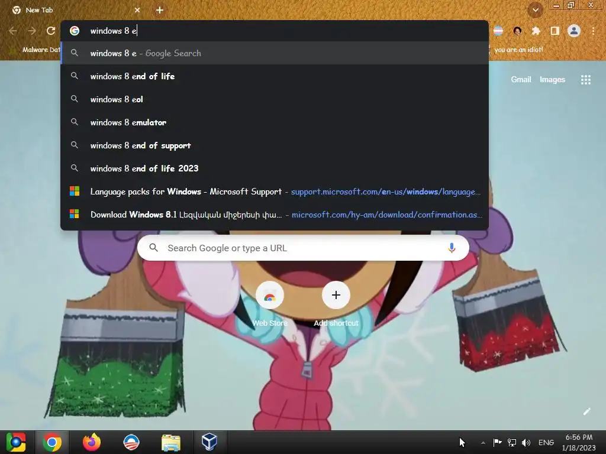Click the avatar face extension icon
The image size is (606, 454).
pos(517,31)
